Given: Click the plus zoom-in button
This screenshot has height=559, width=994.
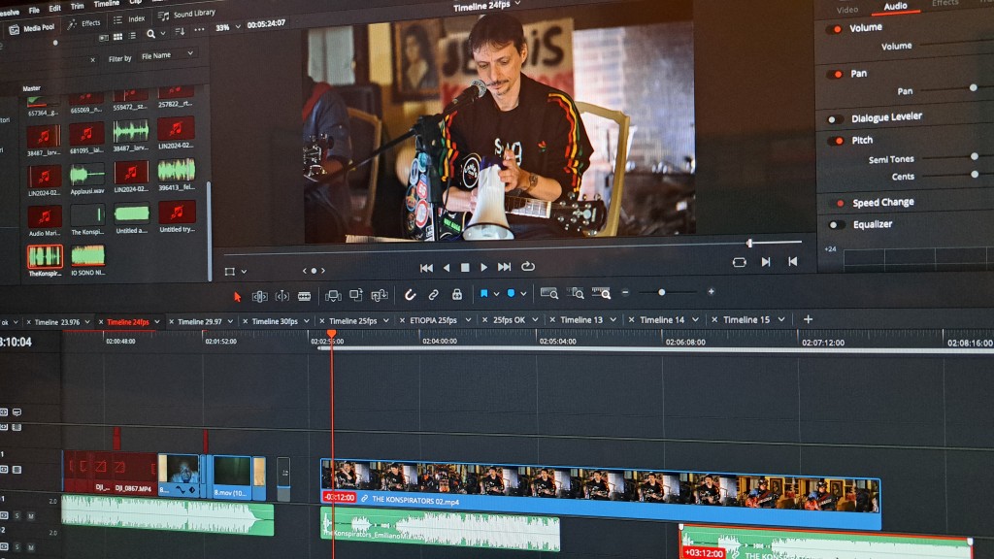Looking at the screenshot, I should coord(711,291).
